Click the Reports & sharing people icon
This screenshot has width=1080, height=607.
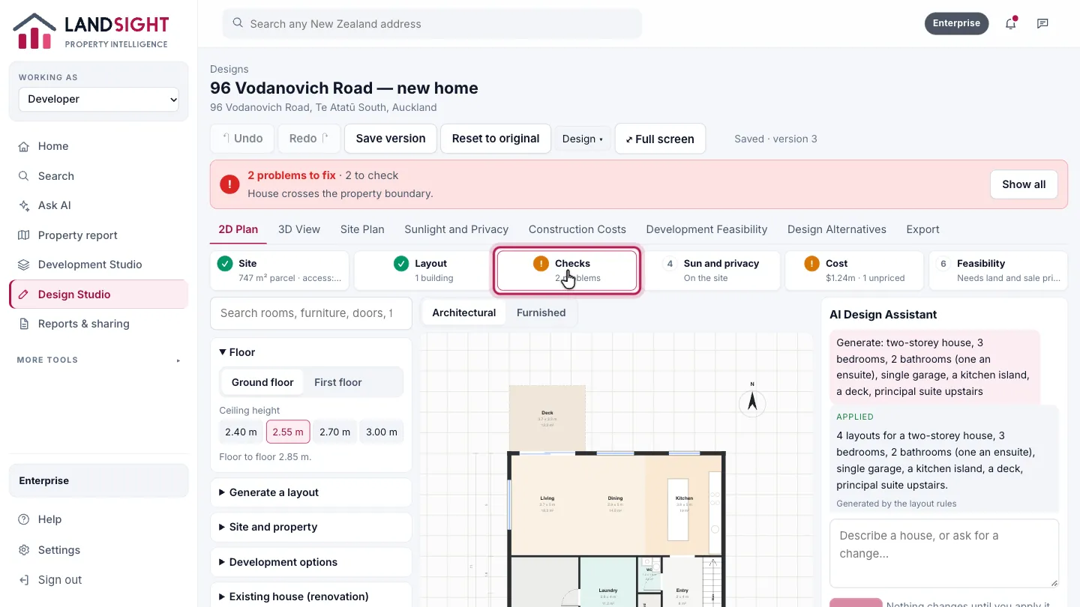coord(24,324)
